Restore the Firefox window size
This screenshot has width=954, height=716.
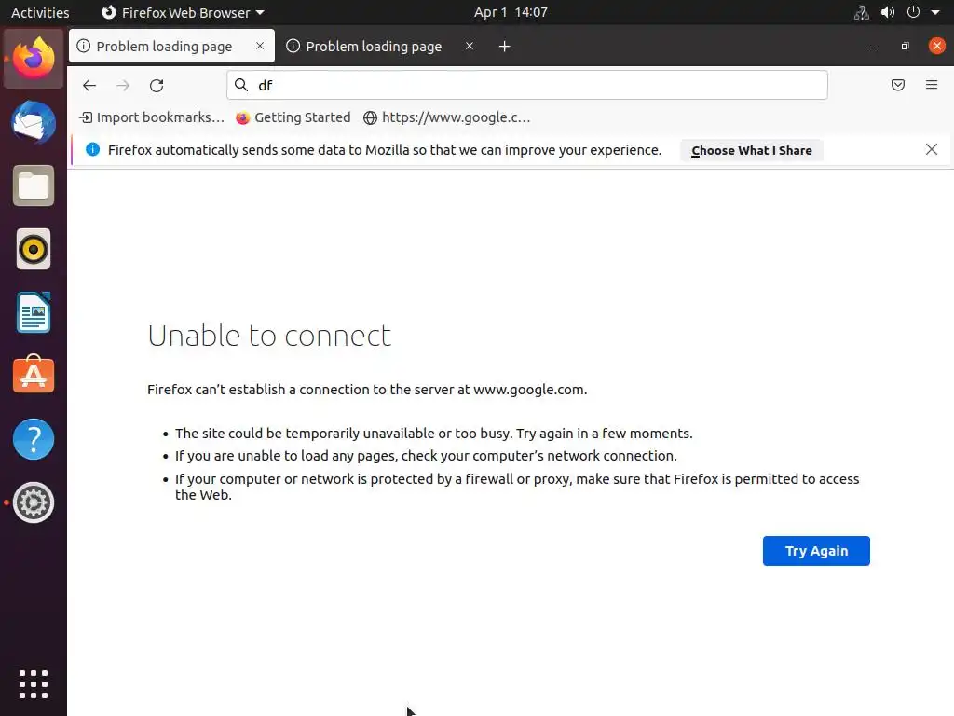[x=905, y=47]
